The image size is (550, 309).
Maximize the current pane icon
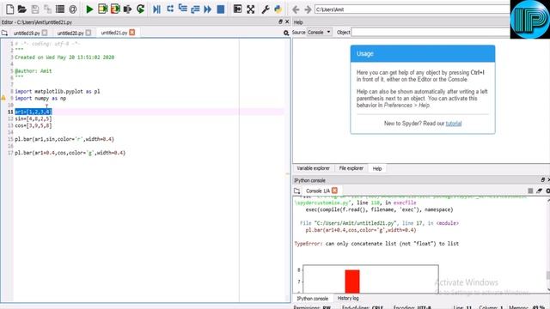[x=237, y=9]
